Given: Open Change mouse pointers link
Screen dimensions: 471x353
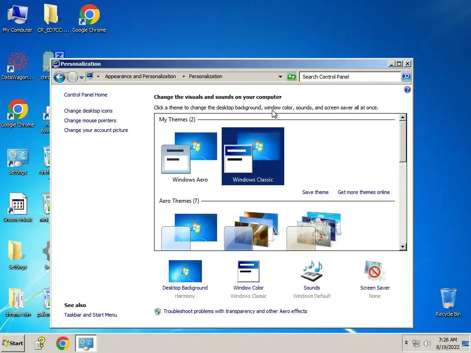Looking at the screenshot, I should [x=90, y=120].
